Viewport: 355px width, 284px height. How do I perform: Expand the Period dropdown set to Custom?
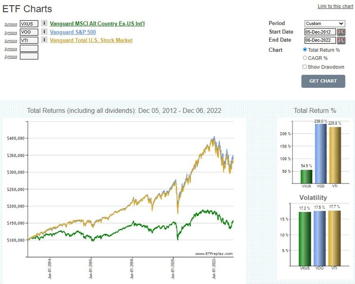[324, 24]
